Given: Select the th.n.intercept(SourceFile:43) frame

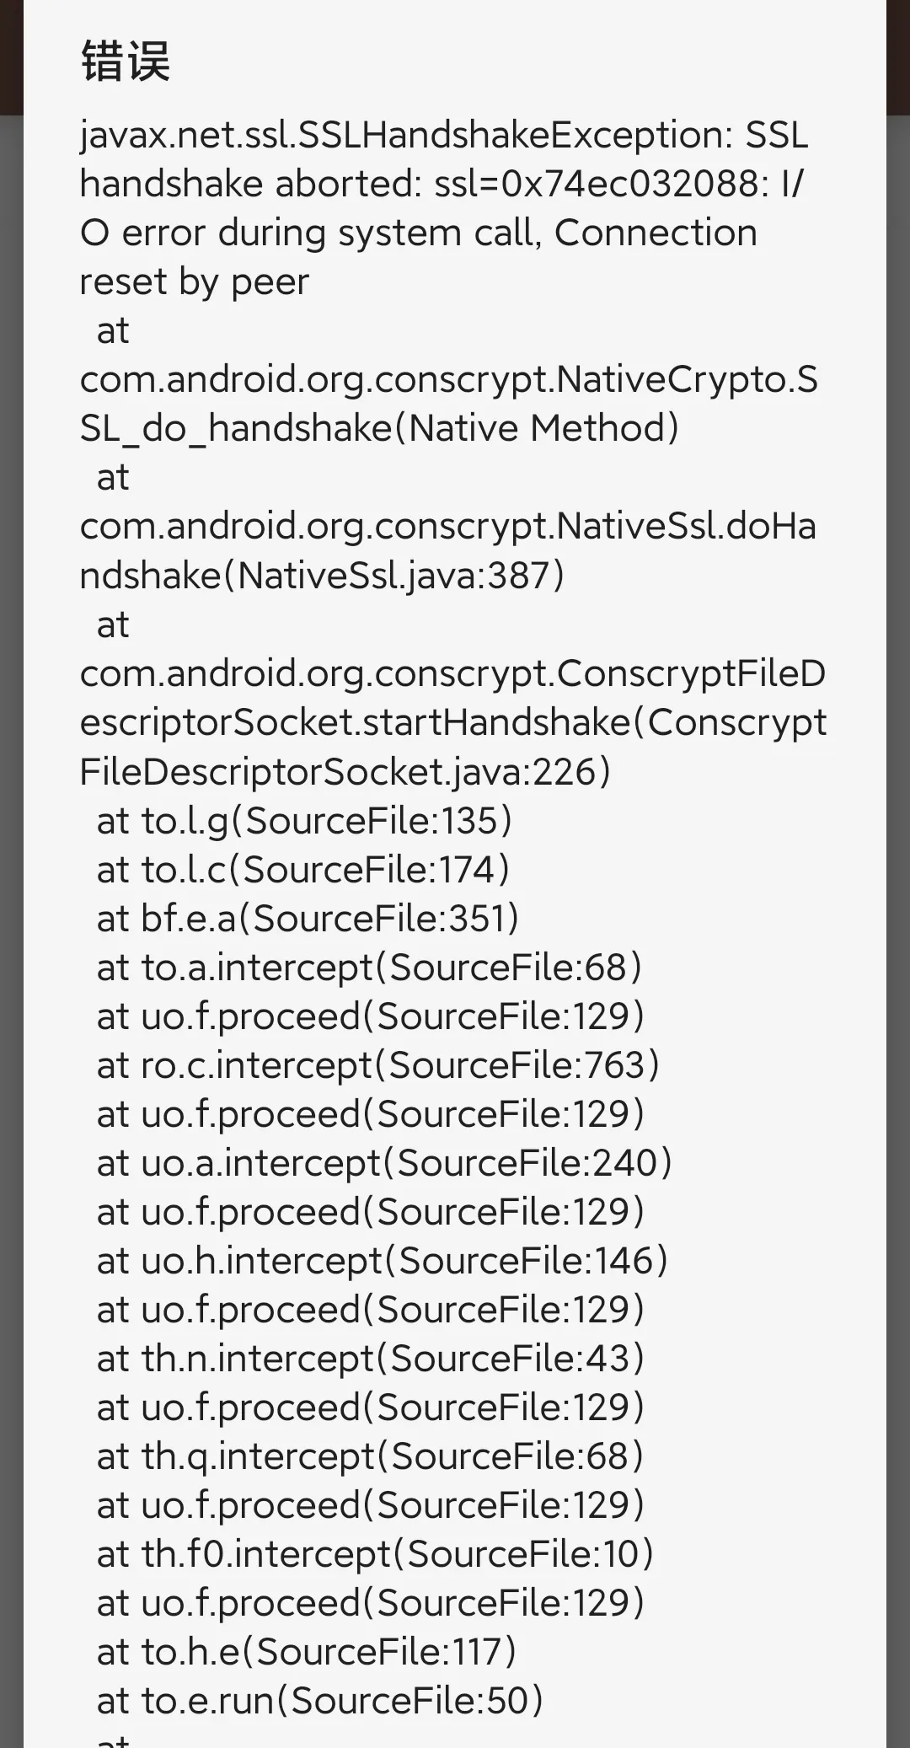Looking at the screenshot, I should (370, 1358).
